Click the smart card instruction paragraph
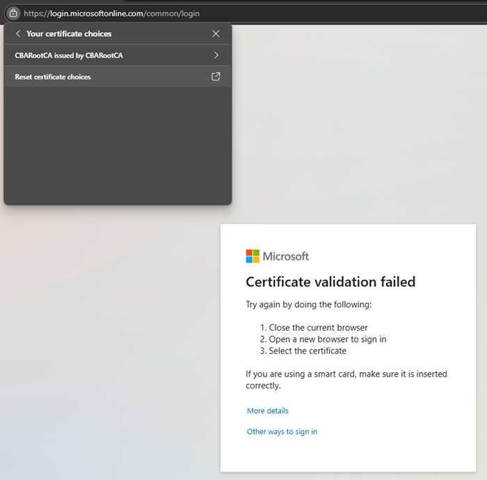Viewport: 487px width, 480px height. pyautogui.click(x=346, y=379)
